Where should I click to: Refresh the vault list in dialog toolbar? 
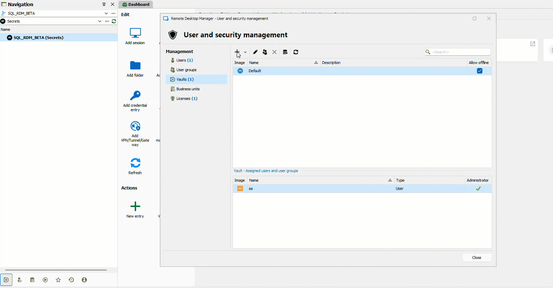point(296,52)
